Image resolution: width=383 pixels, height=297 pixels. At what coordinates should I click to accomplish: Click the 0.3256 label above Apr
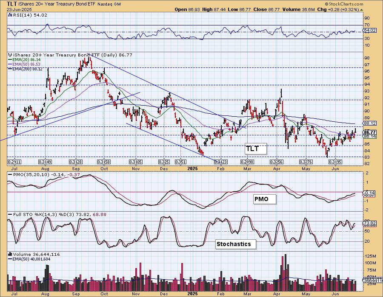277,162
